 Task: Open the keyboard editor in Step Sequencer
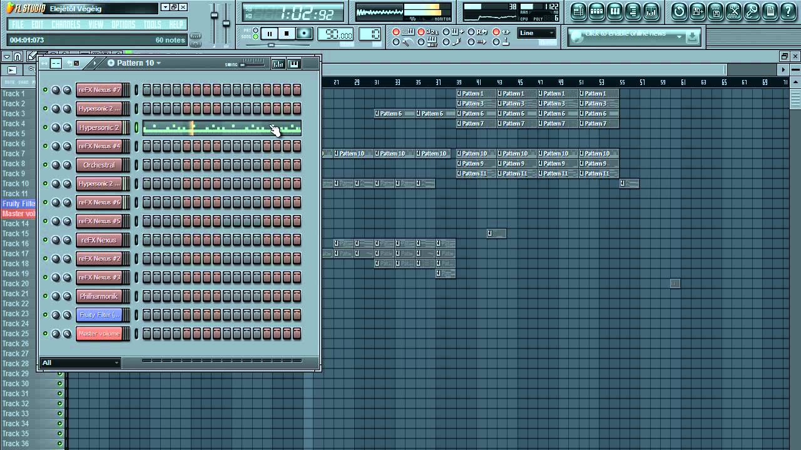point(293,64)
